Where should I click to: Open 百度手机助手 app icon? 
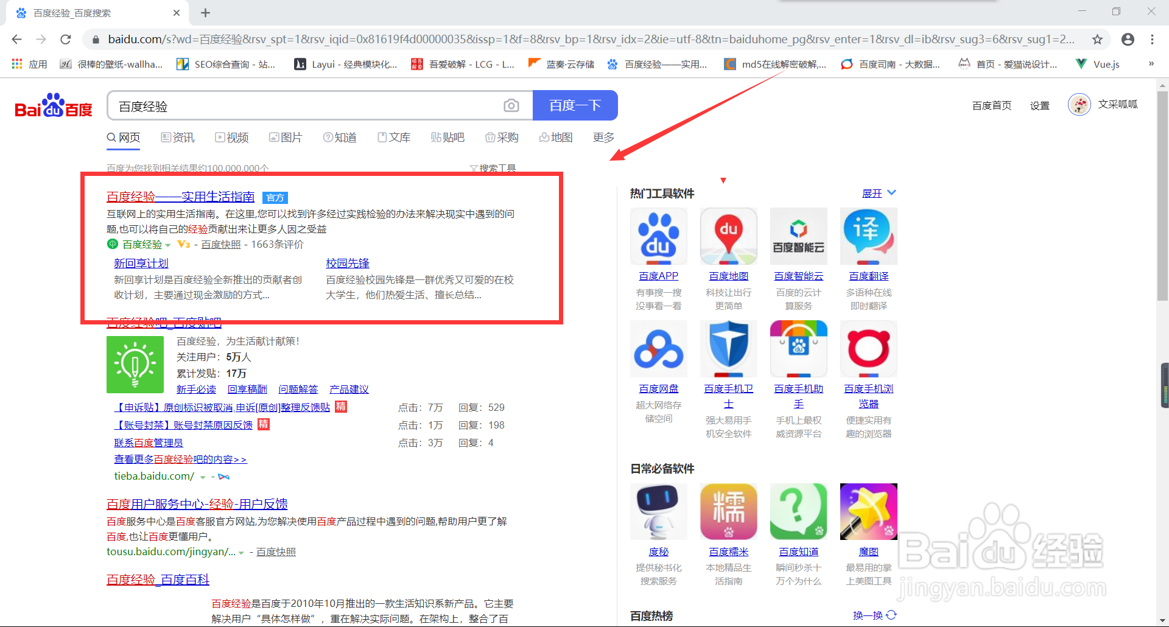click(x=799, y=349)
